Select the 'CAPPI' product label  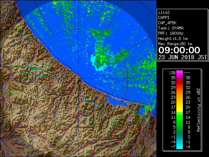coord(164,18)
